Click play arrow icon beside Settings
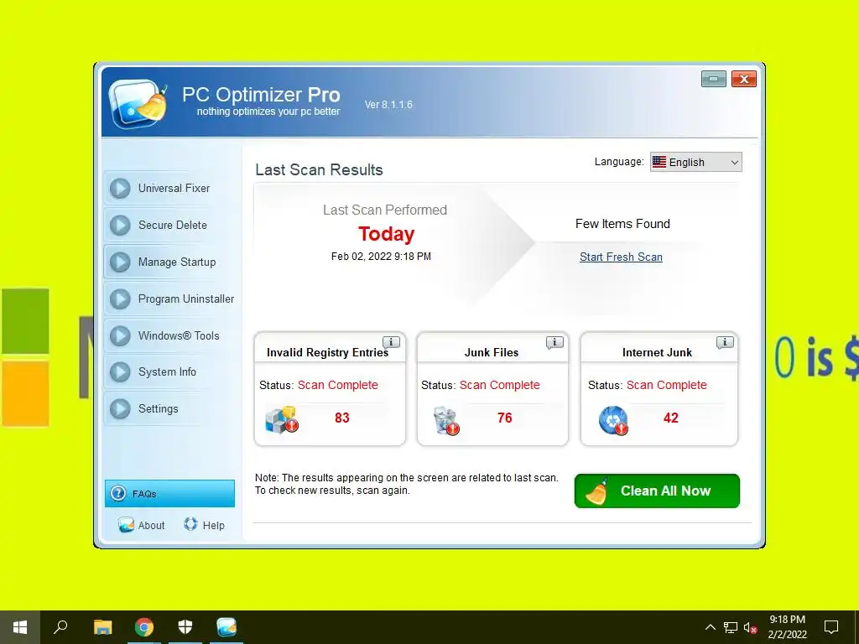859x644 pixels. (x=120, y=408)
